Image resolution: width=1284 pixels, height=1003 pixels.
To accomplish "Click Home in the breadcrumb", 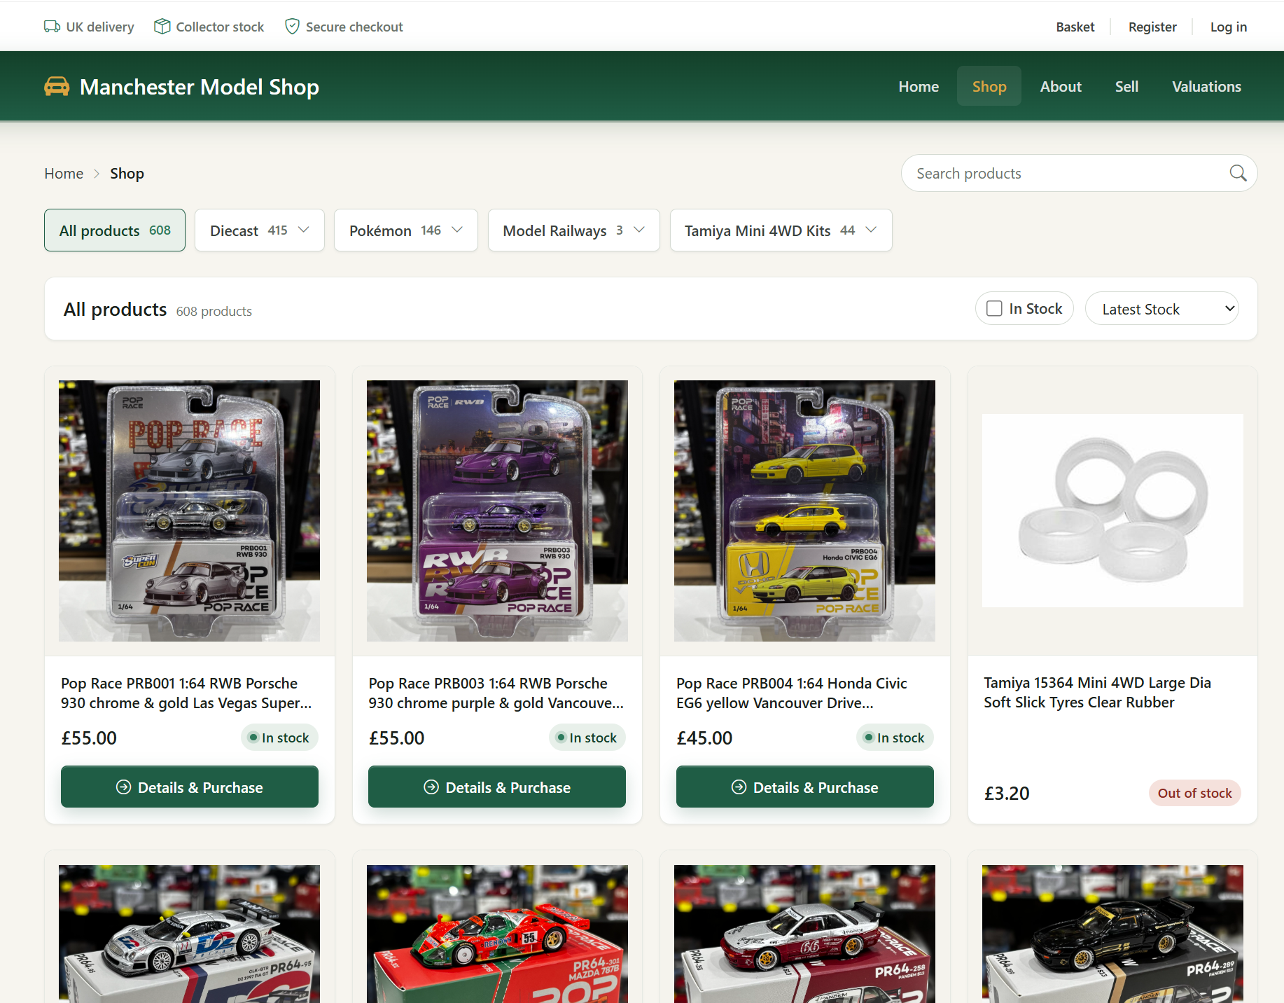I will tap(64, 174).
